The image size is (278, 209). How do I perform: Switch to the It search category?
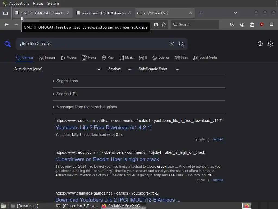[143, 58]
